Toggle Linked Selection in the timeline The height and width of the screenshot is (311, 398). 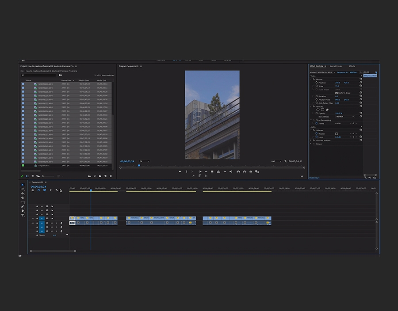(x=44, y=190)
